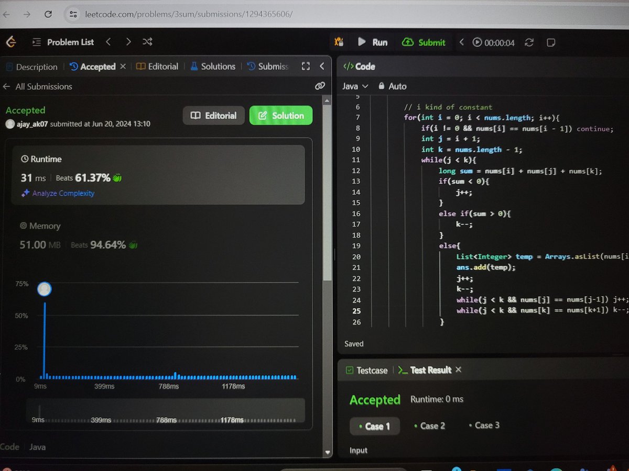Click the LeetCode logo icon
The height and width of the screenshot is (471, 629).
click(x=12, y=42)
